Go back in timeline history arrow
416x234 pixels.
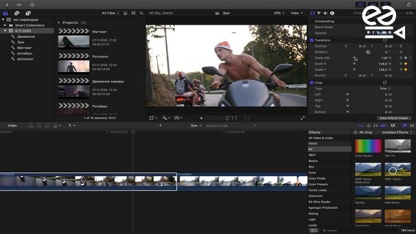click(161, 125)
